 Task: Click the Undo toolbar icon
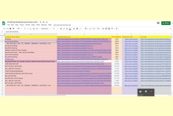[x=4, y=29]
